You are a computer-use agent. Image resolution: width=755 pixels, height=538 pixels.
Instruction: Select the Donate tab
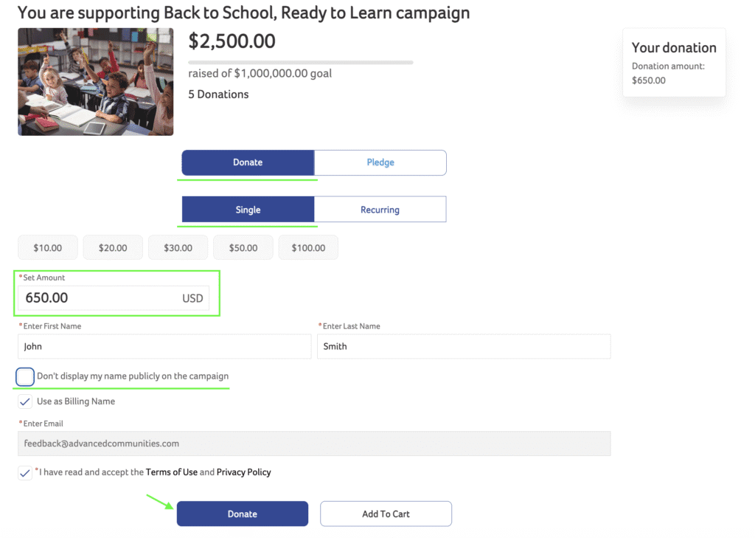(248, 162)
